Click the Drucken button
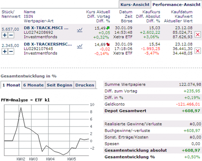The height and width of the screenshot is (161, 202). (84, 85)
